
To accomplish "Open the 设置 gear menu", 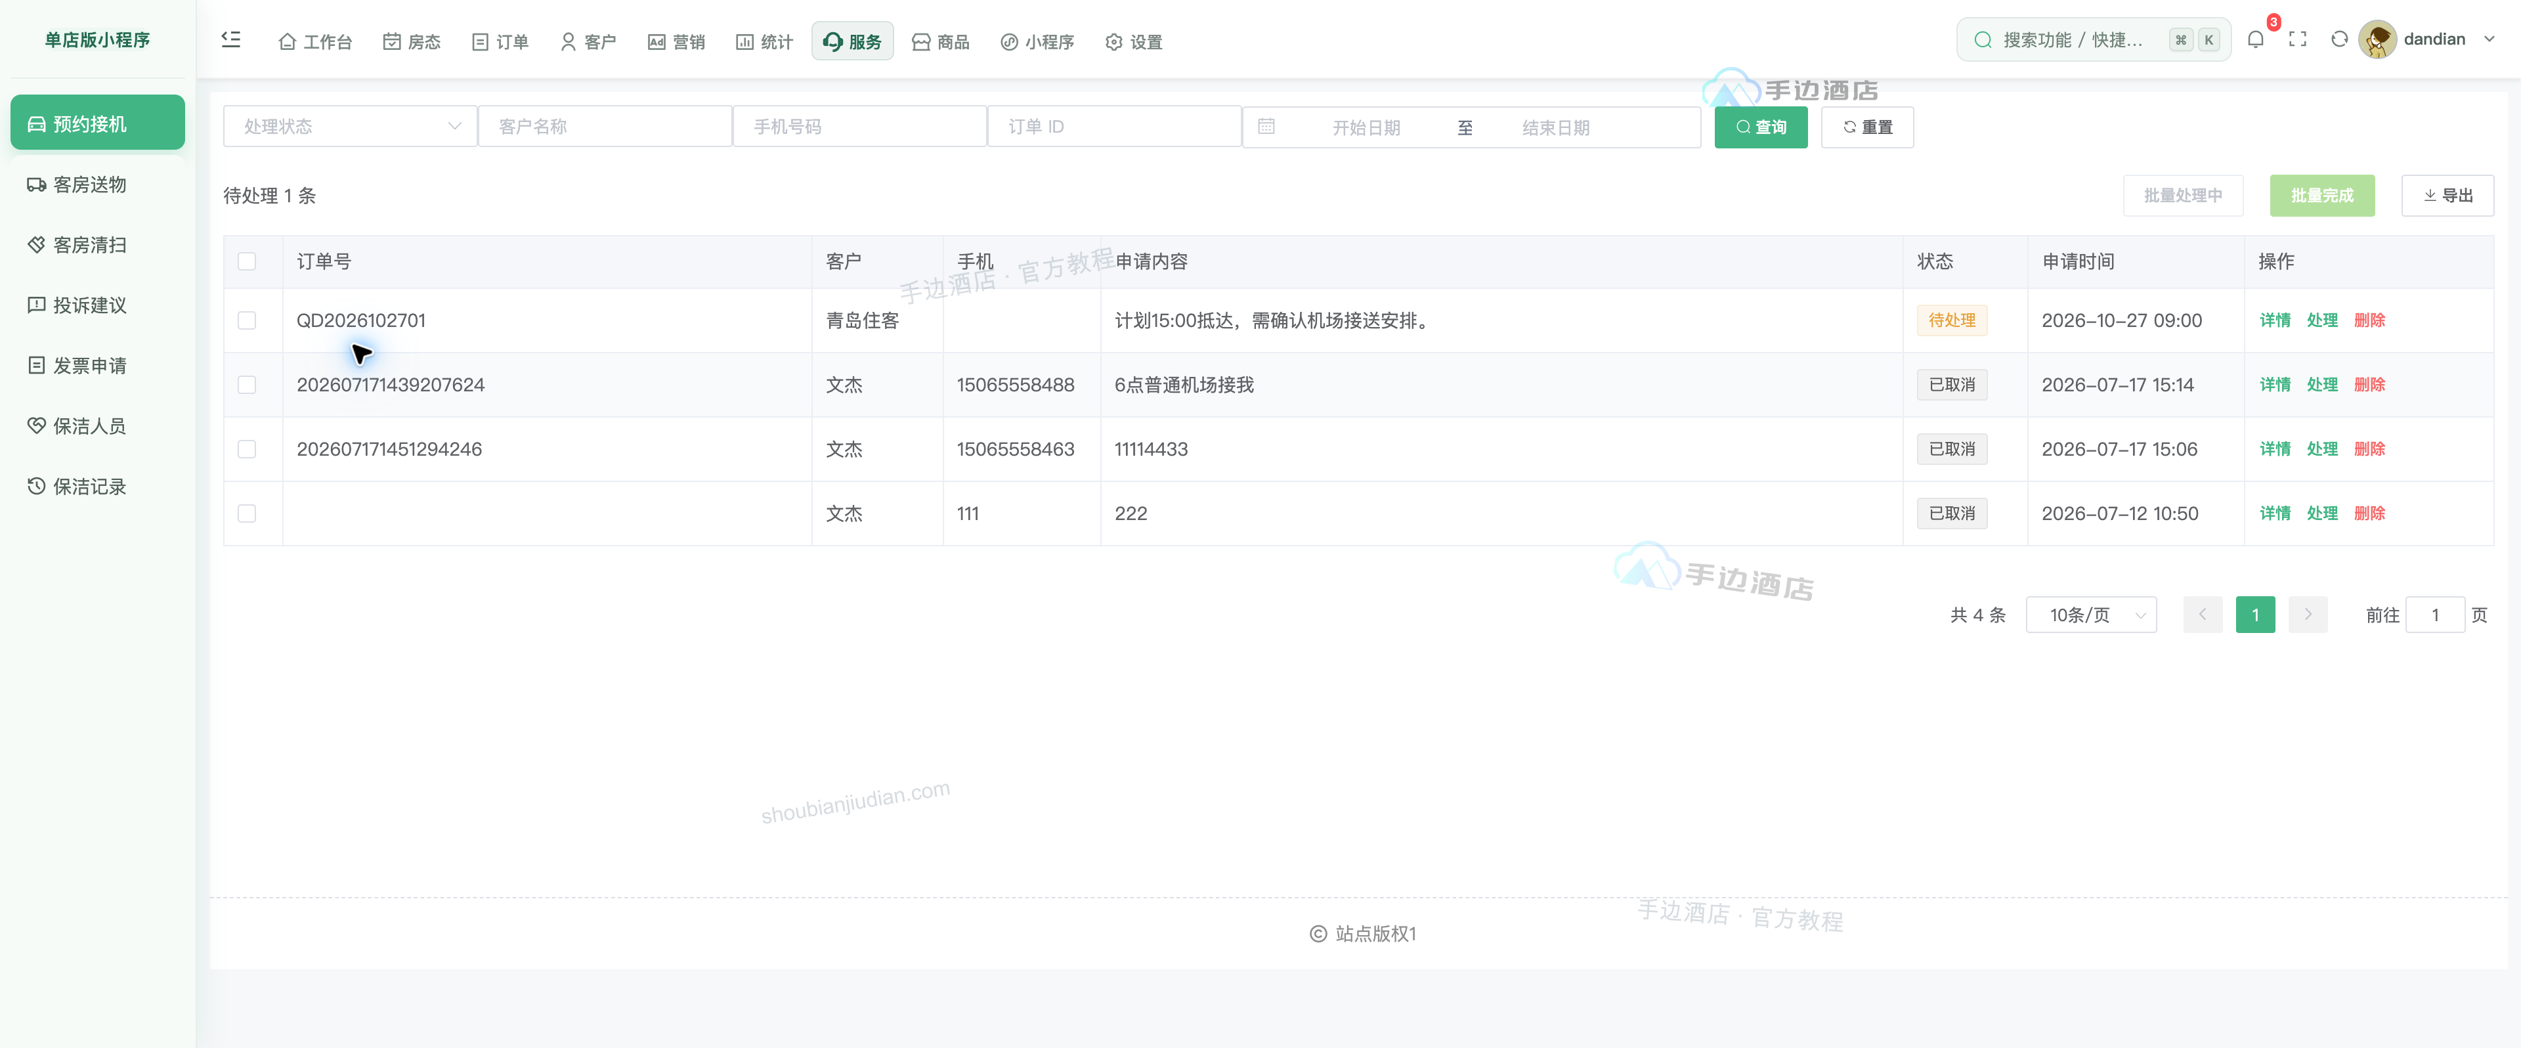I will tap(1133, 41).
